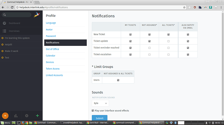The image size is (224, 125).
Task: Create new item with green plus
Action: click(37, 116)
